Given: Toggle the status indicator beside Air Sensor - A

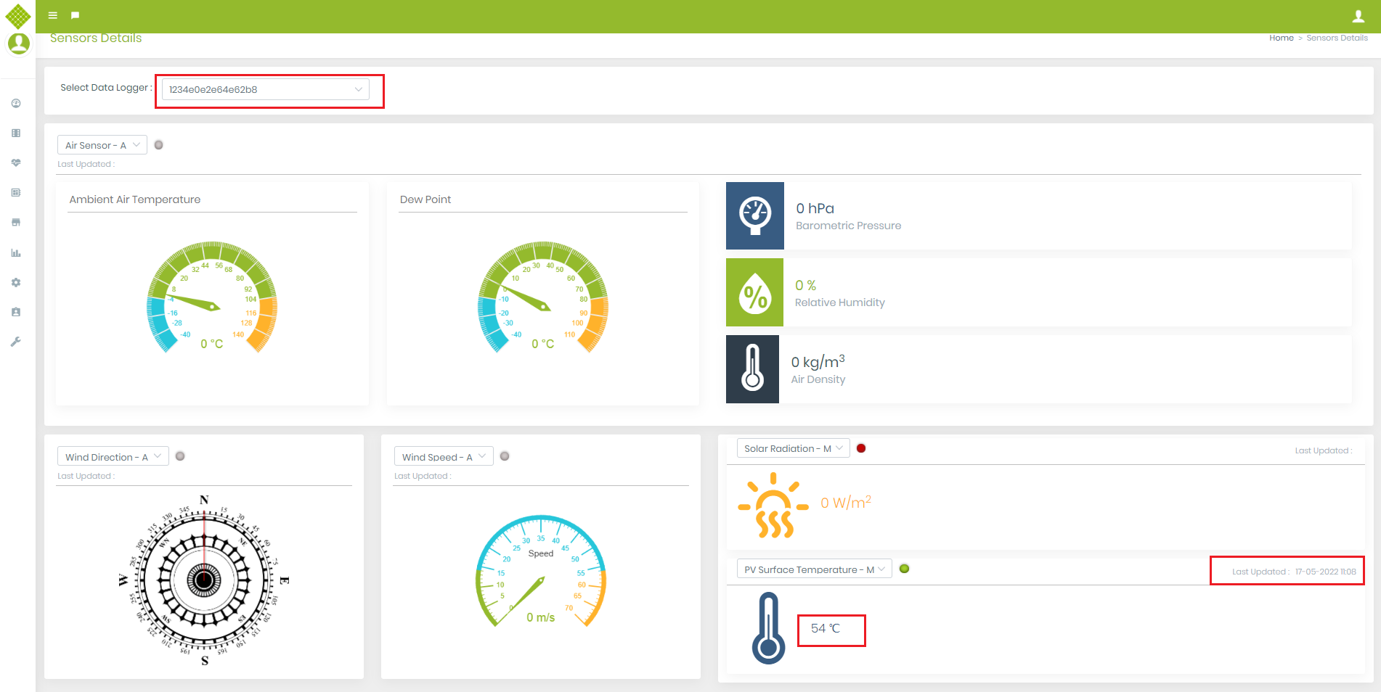Looking at the screenshot, I should (158, 144).
